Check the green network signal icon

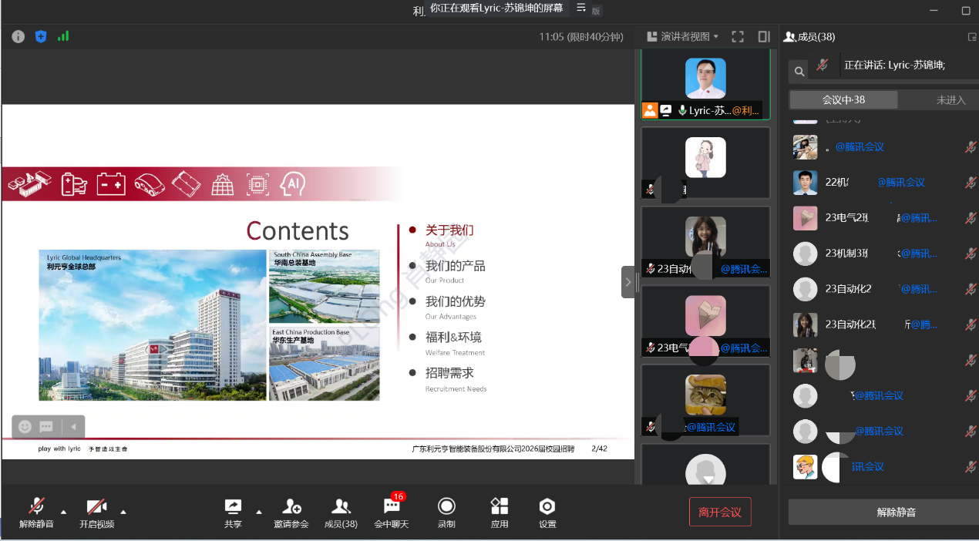[63, 36]
